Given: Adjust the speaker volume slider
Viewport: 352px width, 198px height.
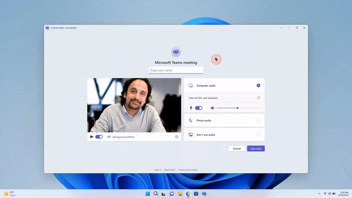Looking at the screenshot, I should [x=238, y=108].
